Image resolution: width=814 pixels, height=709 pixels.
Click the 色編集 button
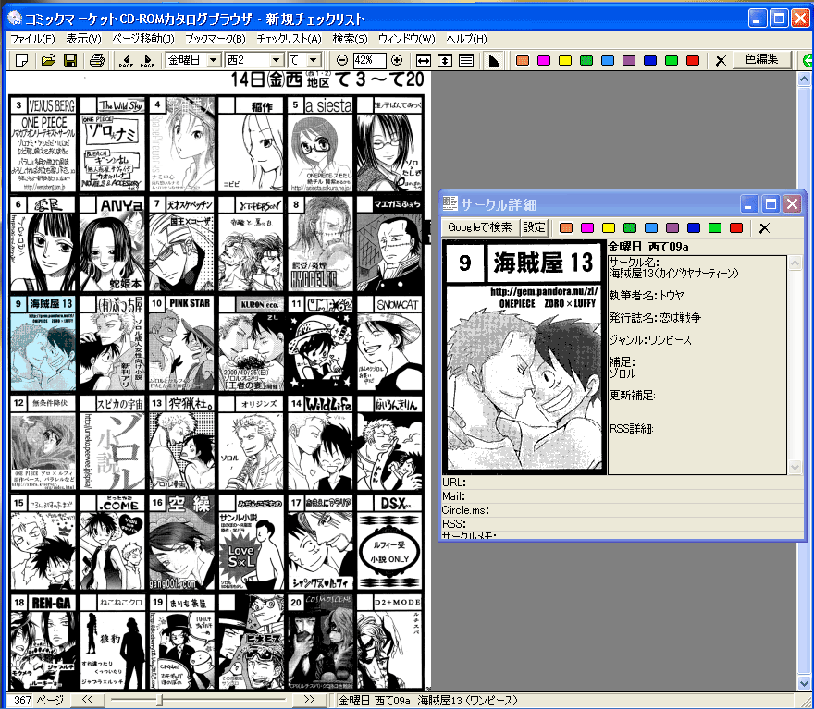pos(761,60)
